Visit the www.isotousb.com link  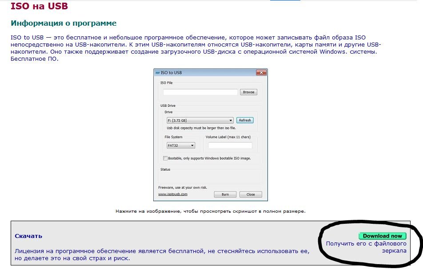[x=173, y=194]
